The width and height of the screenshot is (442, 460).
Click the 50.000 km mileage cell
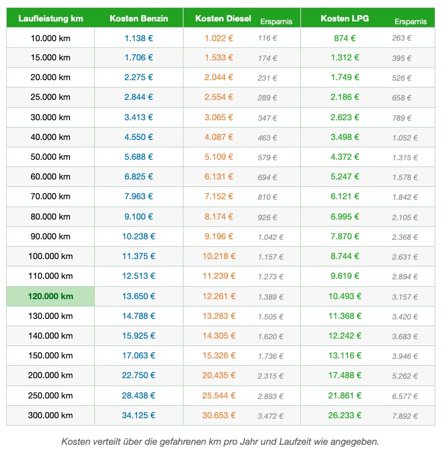(51, 157)
